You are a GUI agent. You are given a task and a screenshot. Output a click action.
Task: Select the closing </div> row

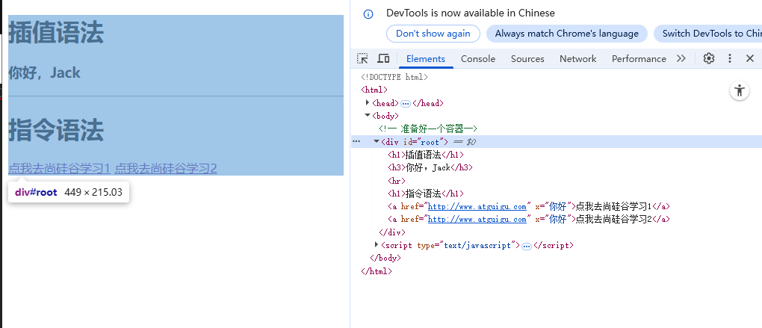pos(391,232)
